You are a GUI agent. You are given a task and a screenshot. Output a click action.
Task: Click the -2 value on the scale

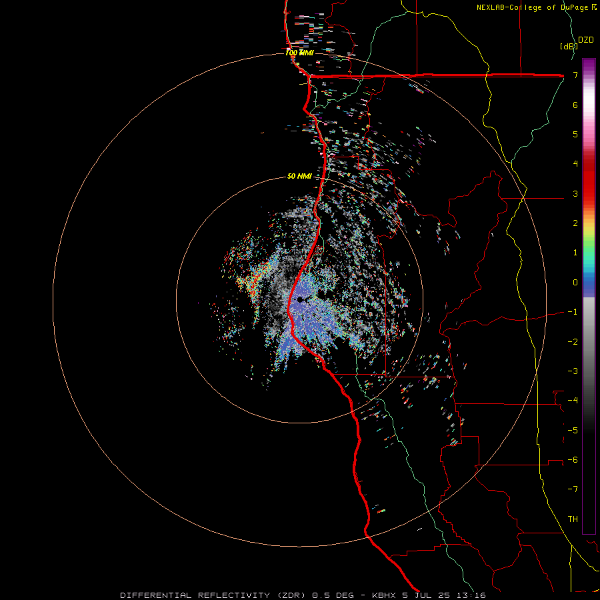573,342
